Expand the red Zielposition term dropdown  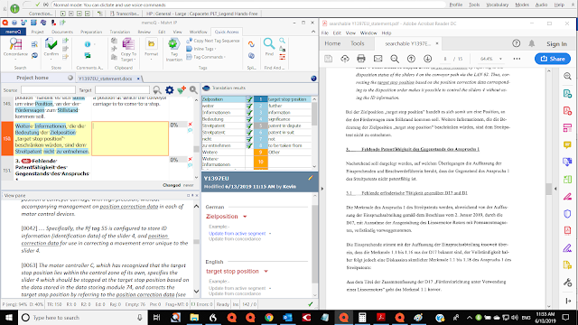pos(245,217)
